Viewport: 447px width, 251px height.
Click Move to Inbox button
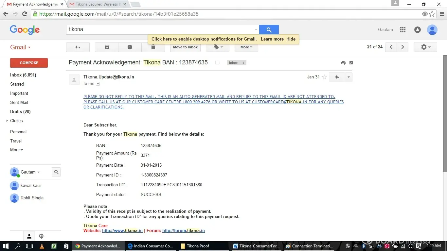[185, 47]
